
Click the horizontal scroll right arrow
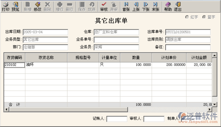click(x=210, y=109)
